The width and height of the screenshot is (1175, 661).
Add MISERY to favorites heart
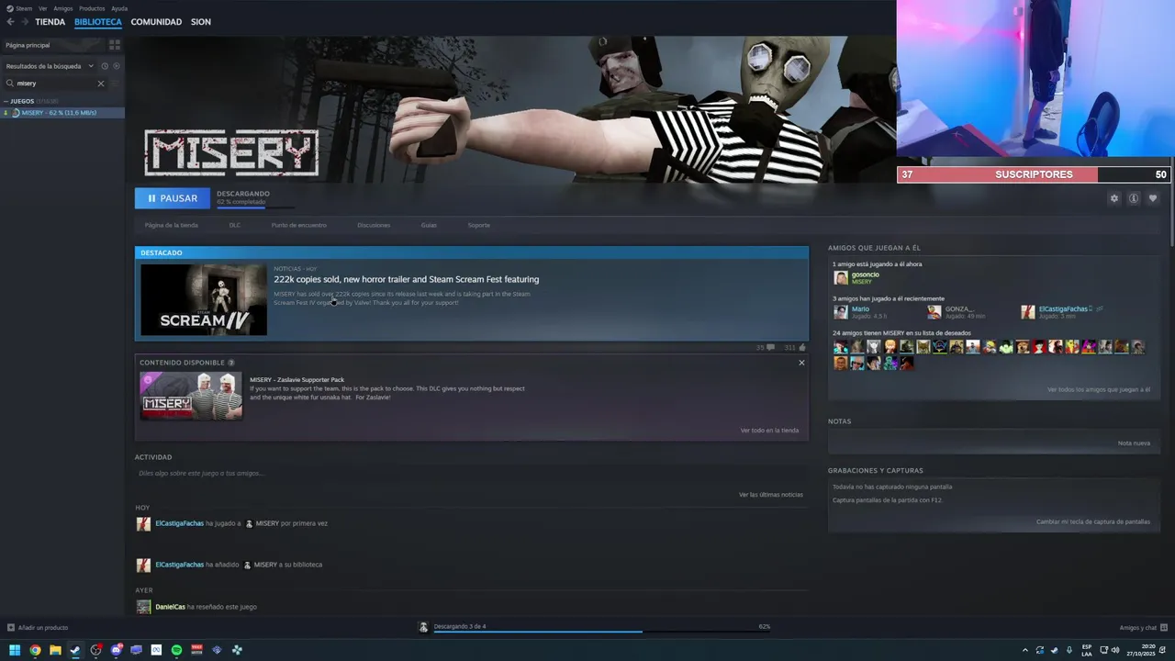coord(1153,198)
